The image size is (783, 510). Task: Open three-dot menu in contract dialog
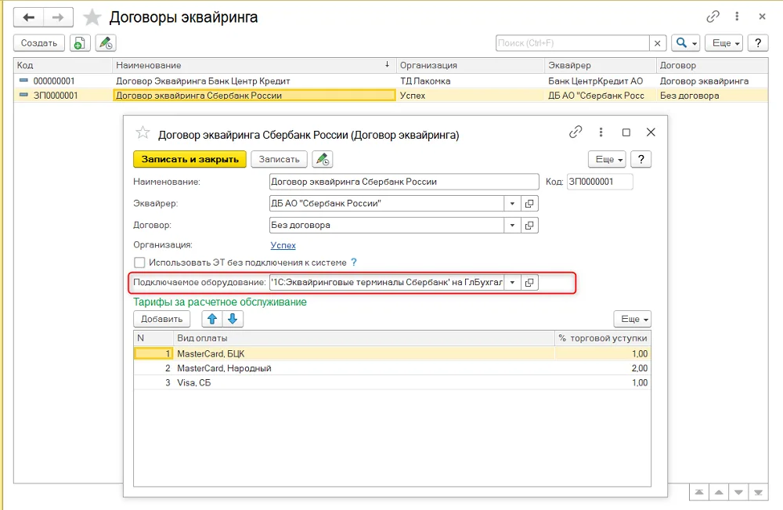[601, 132]
